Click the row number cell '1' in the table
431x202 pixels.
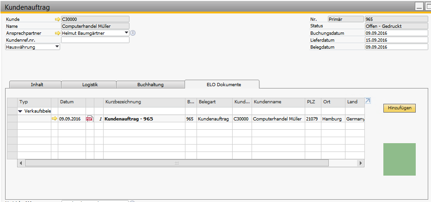(x=99, y=119)
